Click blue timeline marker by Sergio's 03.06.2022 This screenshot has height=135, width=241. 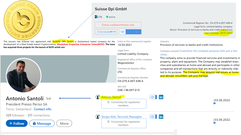pos(215,123)
